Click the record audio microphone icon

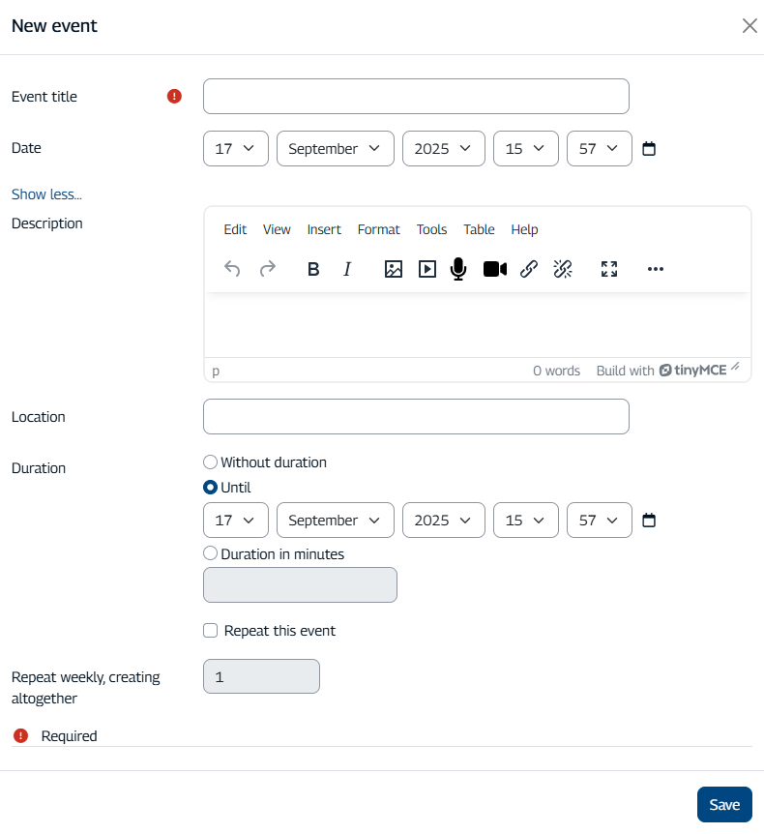(x=458, y=269)
